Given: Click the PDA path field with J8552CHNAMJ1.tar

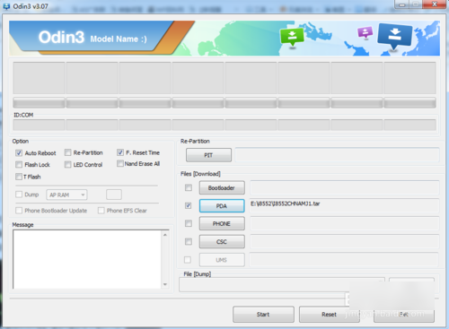Looking at the screenshot, I should (345, 205).
